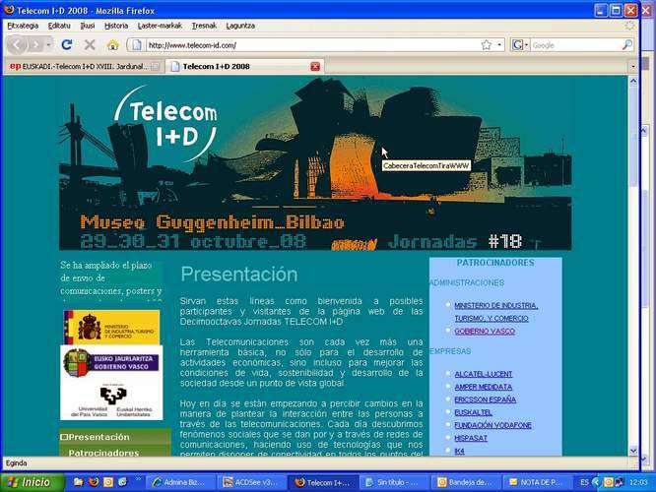
Task: Click the Inicio start button
Action: (33, 482)
